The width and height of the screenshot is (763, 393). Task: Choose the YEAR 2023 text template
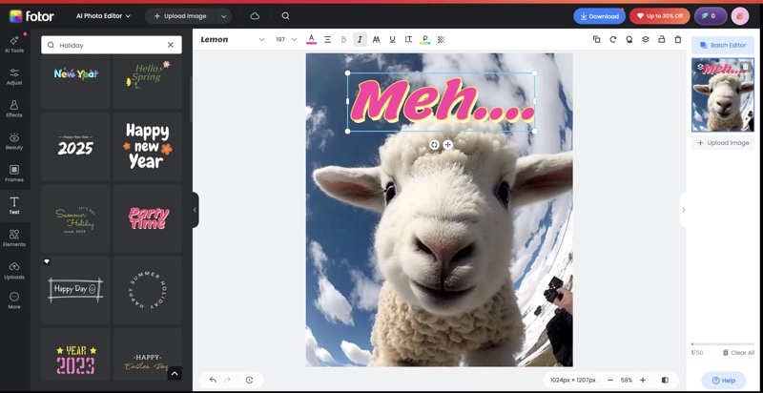click(75, 354)
